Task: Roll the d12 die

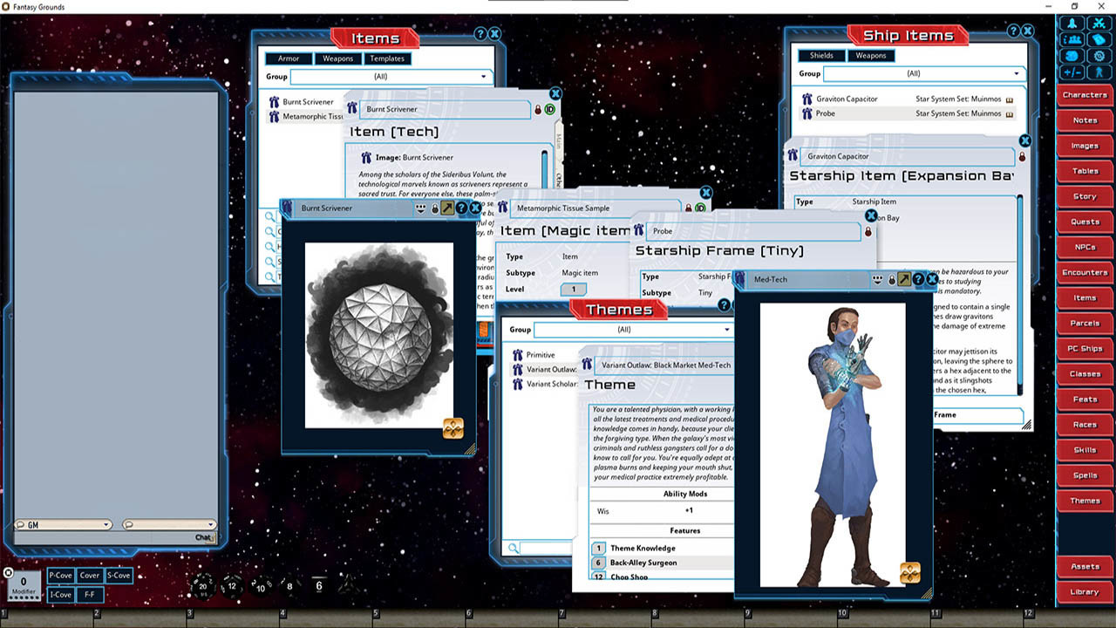Action: 232,586
